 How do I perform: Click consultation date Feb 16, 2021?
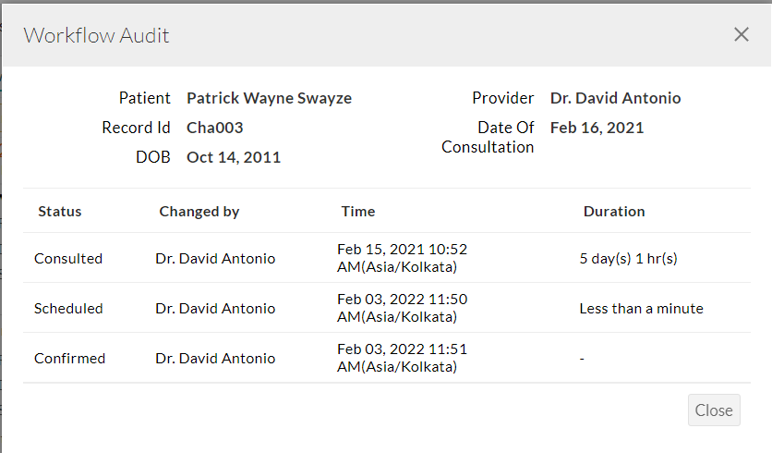pos(597,128)
